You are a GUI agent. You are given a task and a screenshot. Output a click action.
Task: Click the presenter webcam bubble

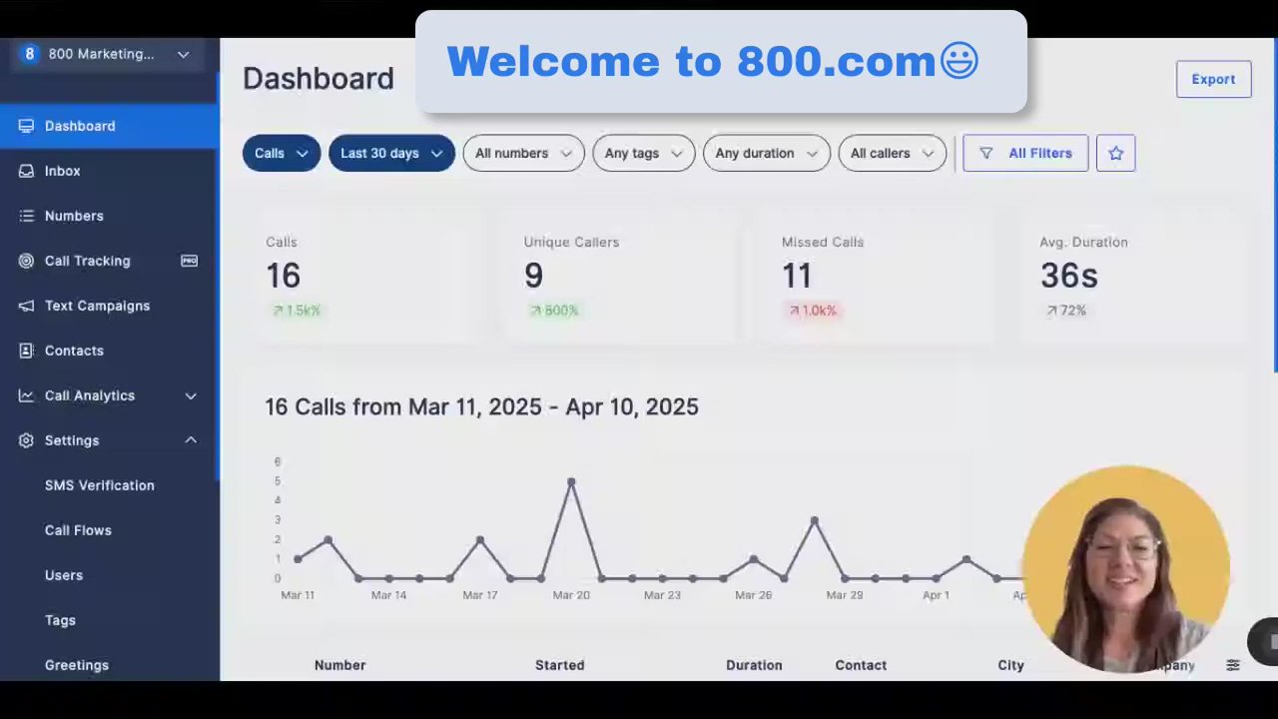coord(1126,569)
